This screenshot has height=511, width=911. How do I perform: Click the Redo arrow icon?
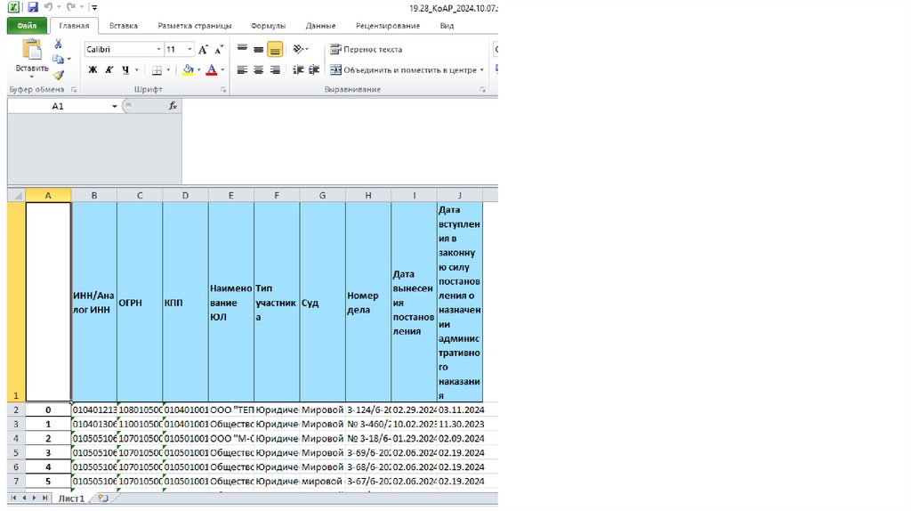point(71,7)
